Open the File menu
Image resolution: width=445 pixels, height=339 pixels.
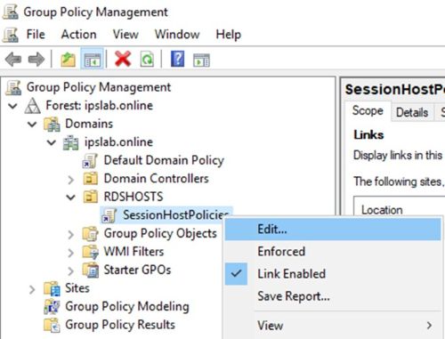click(x=36, y=35)
